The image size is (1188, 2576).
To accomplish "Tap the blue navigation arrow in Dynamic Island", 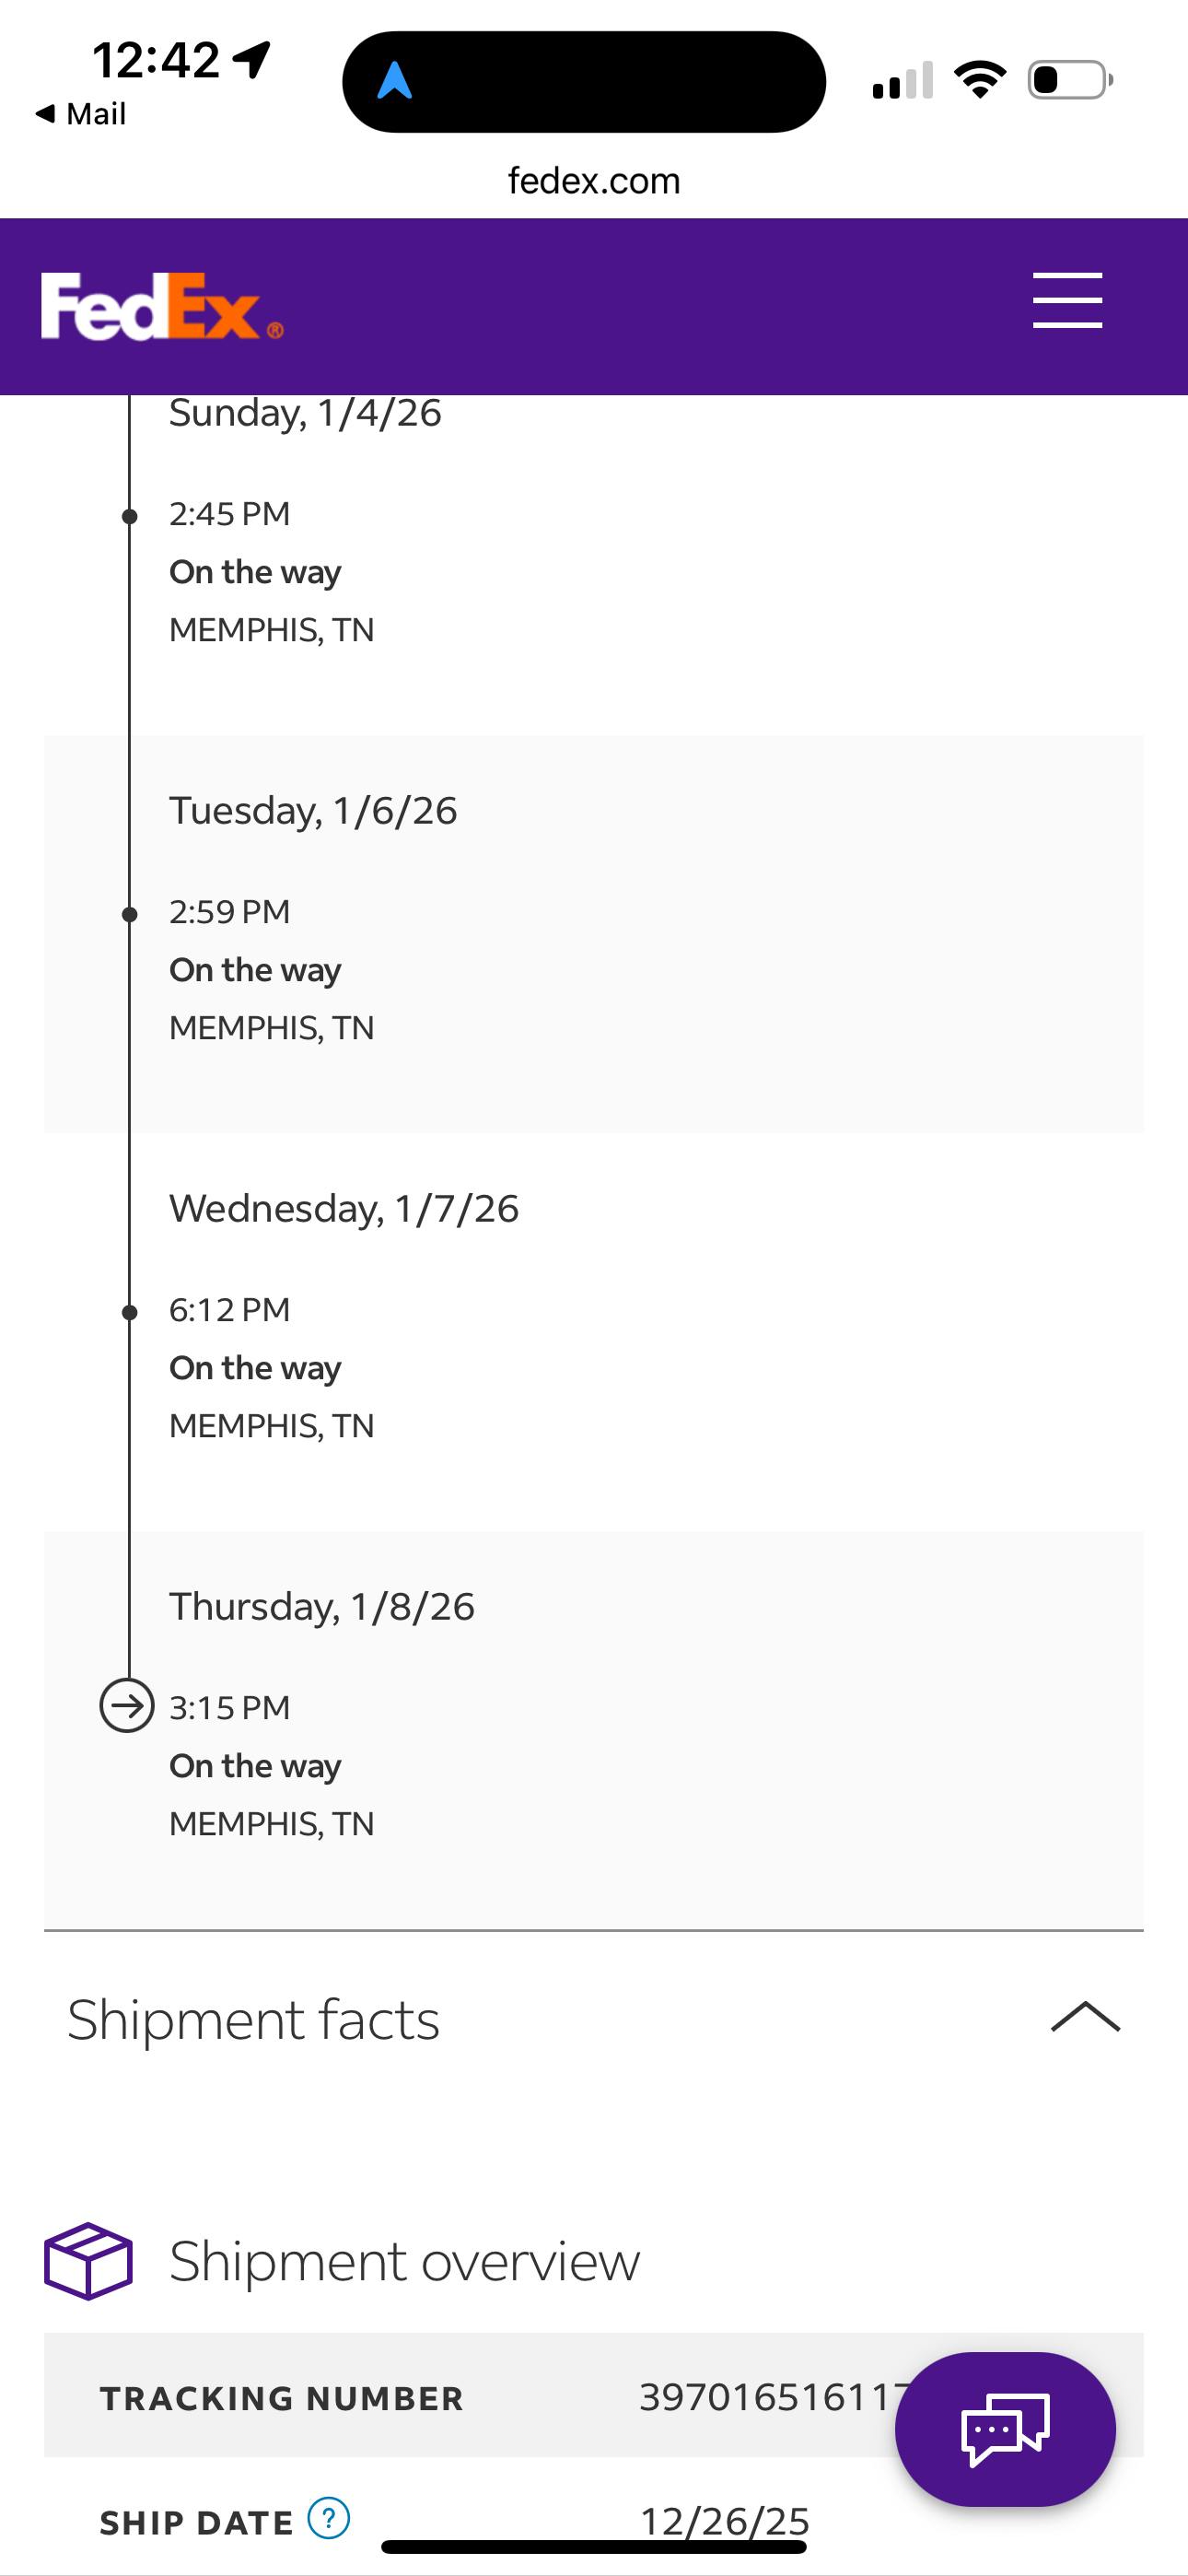I will pos(395,81).
